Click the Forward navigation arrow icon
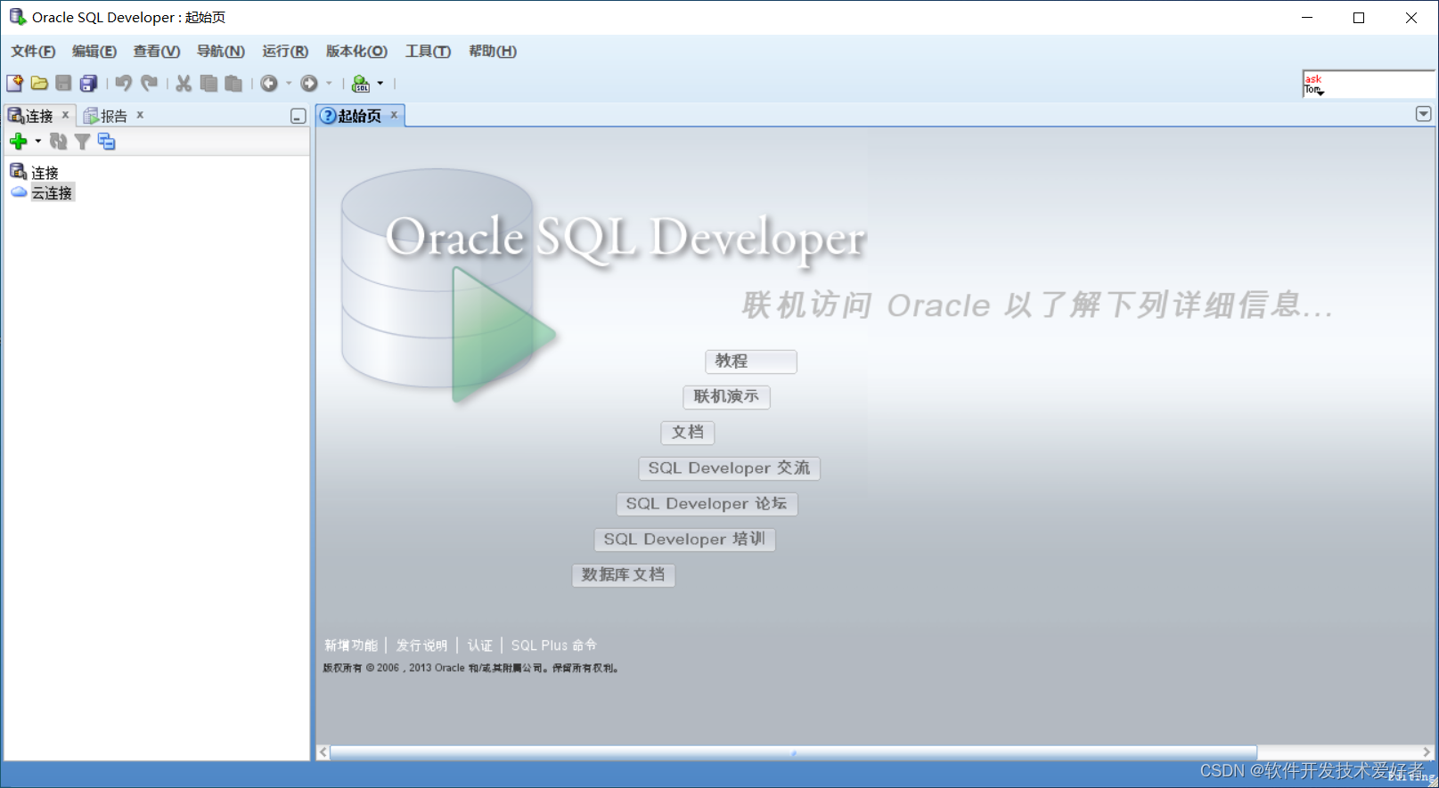Viewport: 1439px width, 788px height. tap(309, 83)
